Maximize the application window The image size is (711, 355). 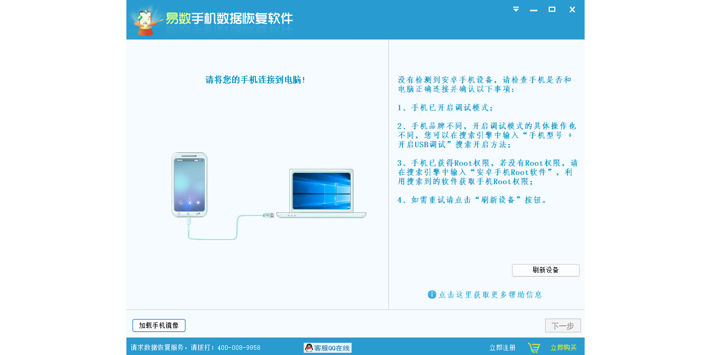click(552, 9)
